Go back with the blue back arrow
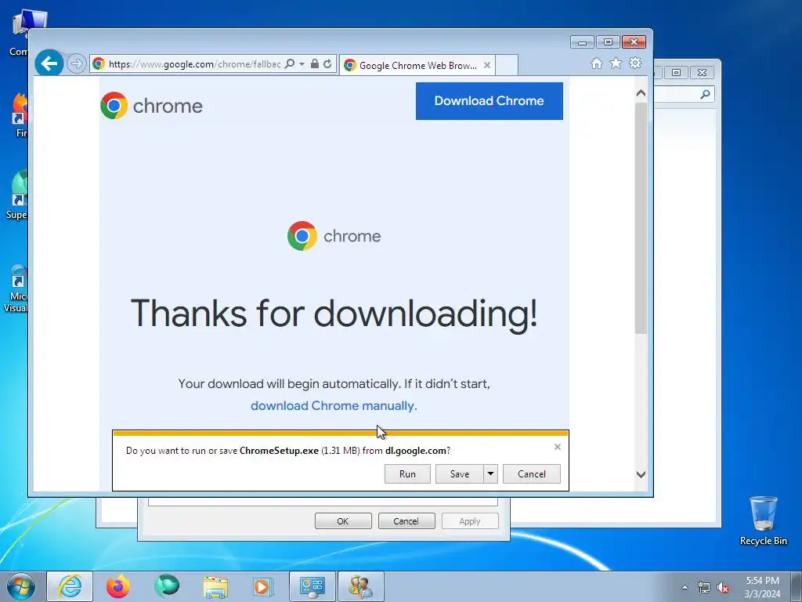 pyautogui.click(x=49, y=63)
